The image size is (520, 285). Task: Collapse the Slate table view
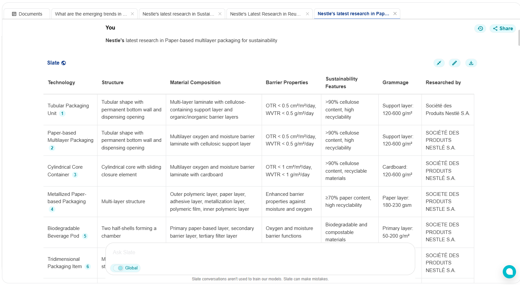point(439,63)
